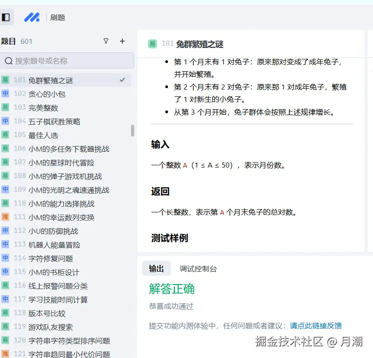
Task: Open the filter icon beside 题目
Action: coord(106,41)
